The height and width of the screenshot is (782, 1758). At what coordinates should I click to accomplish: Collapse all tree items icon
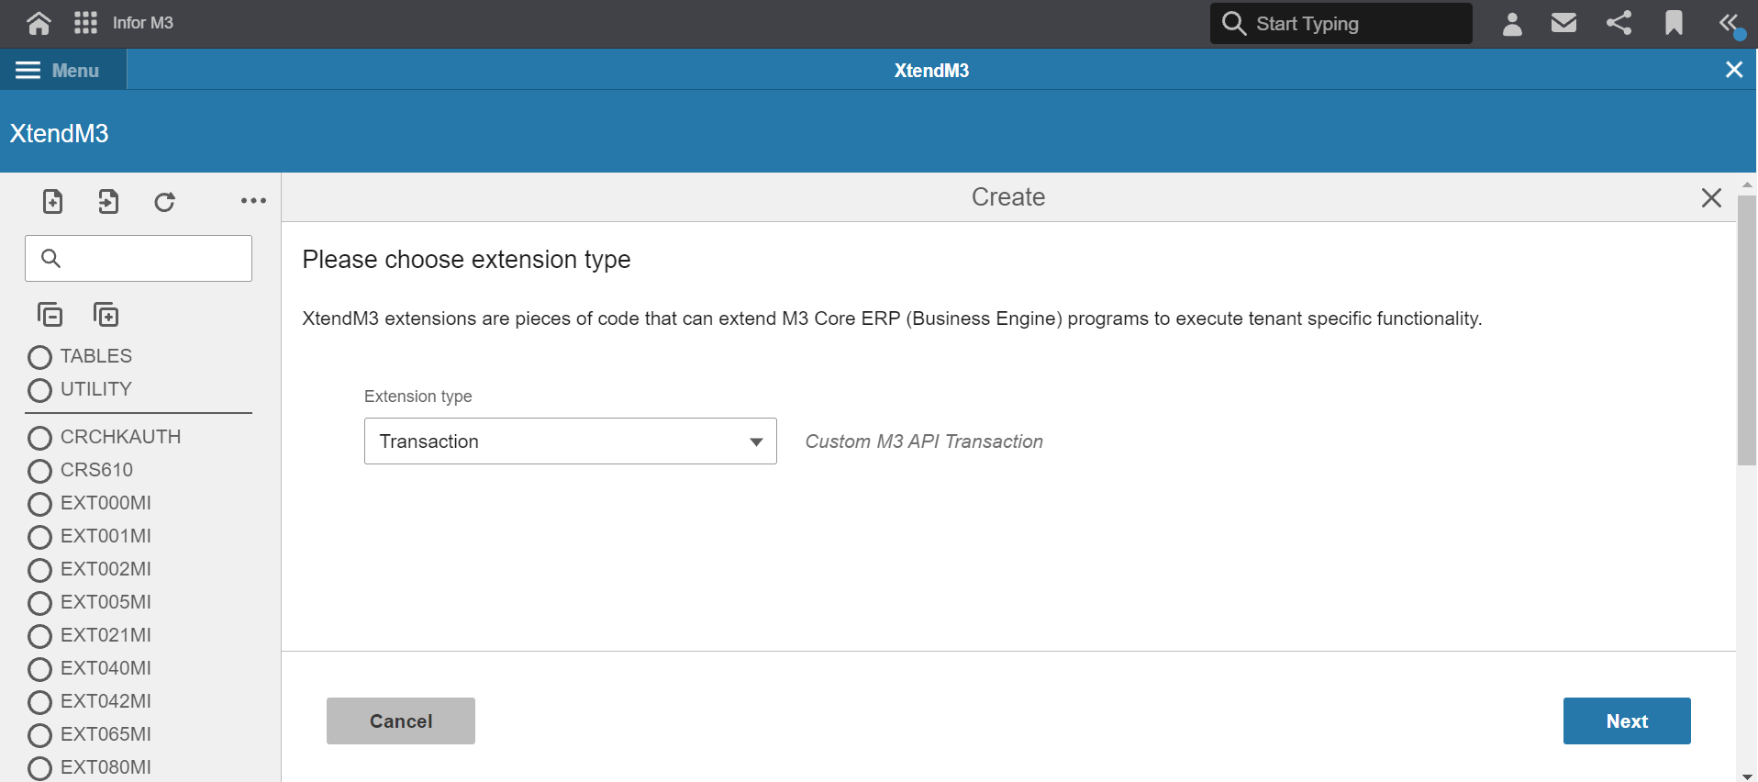50,315
